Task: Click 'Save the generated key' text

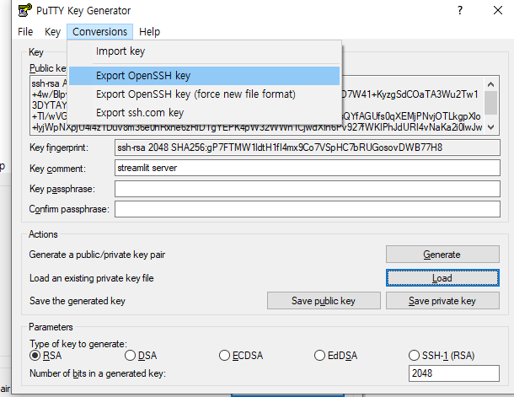Action: (x=78, y=301)
